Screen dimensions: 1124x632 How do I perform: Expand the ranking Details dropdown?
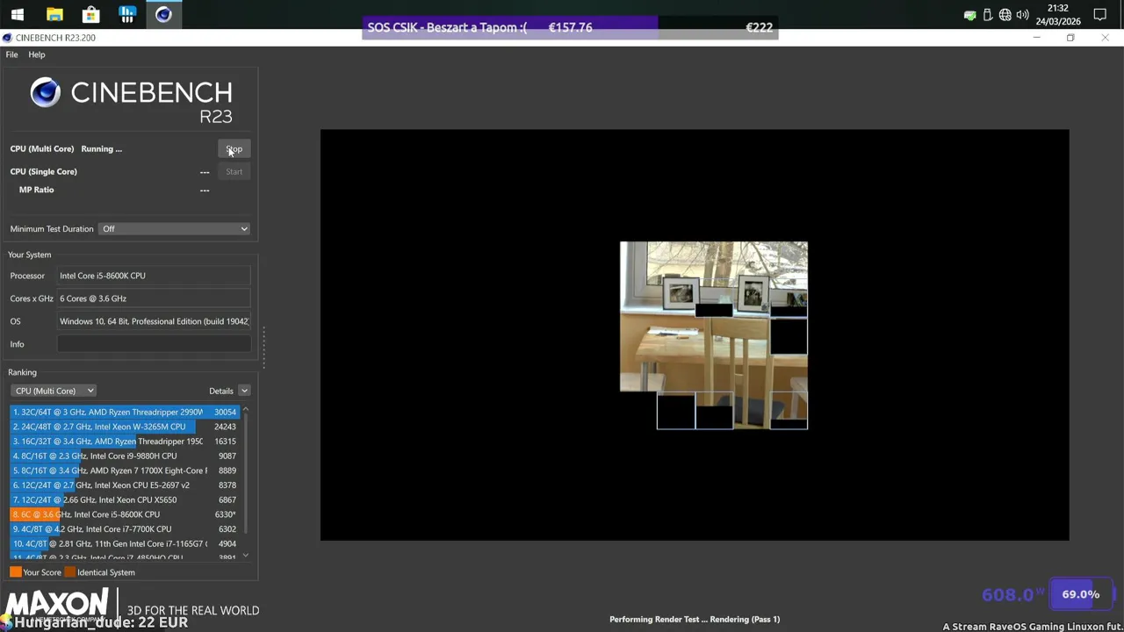click(x=244, y=391)
